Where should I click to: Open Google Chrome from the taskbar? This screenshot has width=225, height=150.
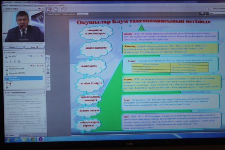(x=32, y=139)
